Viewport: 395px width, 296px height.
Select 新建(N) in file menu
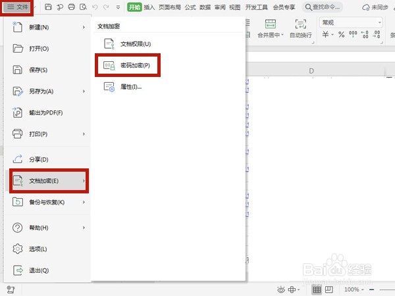pos(47,27)
